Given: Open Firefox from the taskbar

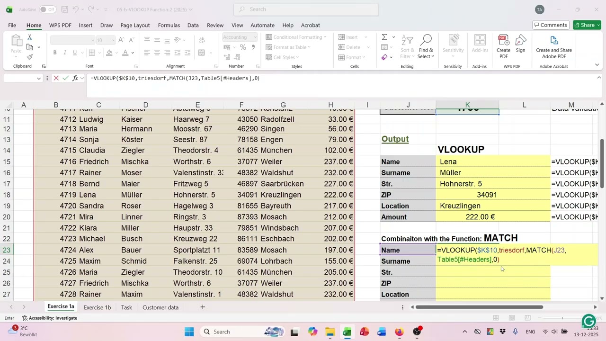Looking at the screenshot, I should (399, 332).
